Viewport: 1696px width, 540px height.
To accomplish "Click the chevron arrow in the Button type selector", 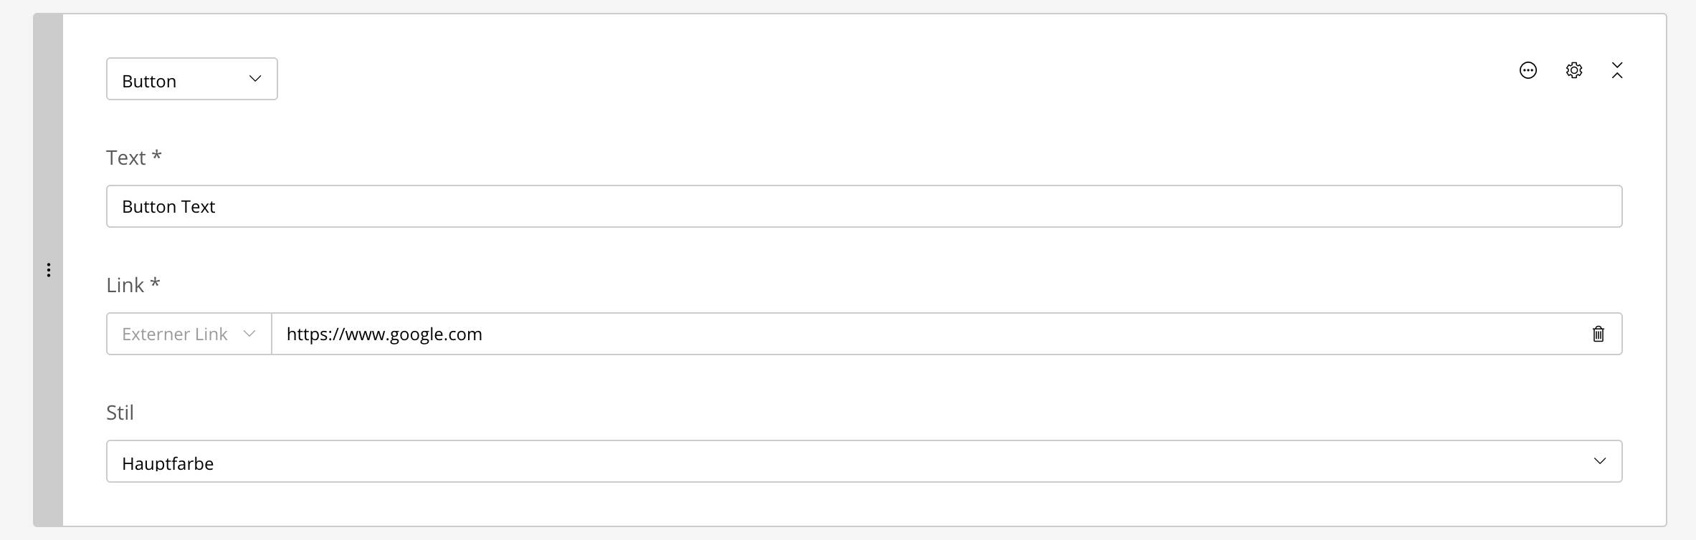I will click(x=254, y=79).
